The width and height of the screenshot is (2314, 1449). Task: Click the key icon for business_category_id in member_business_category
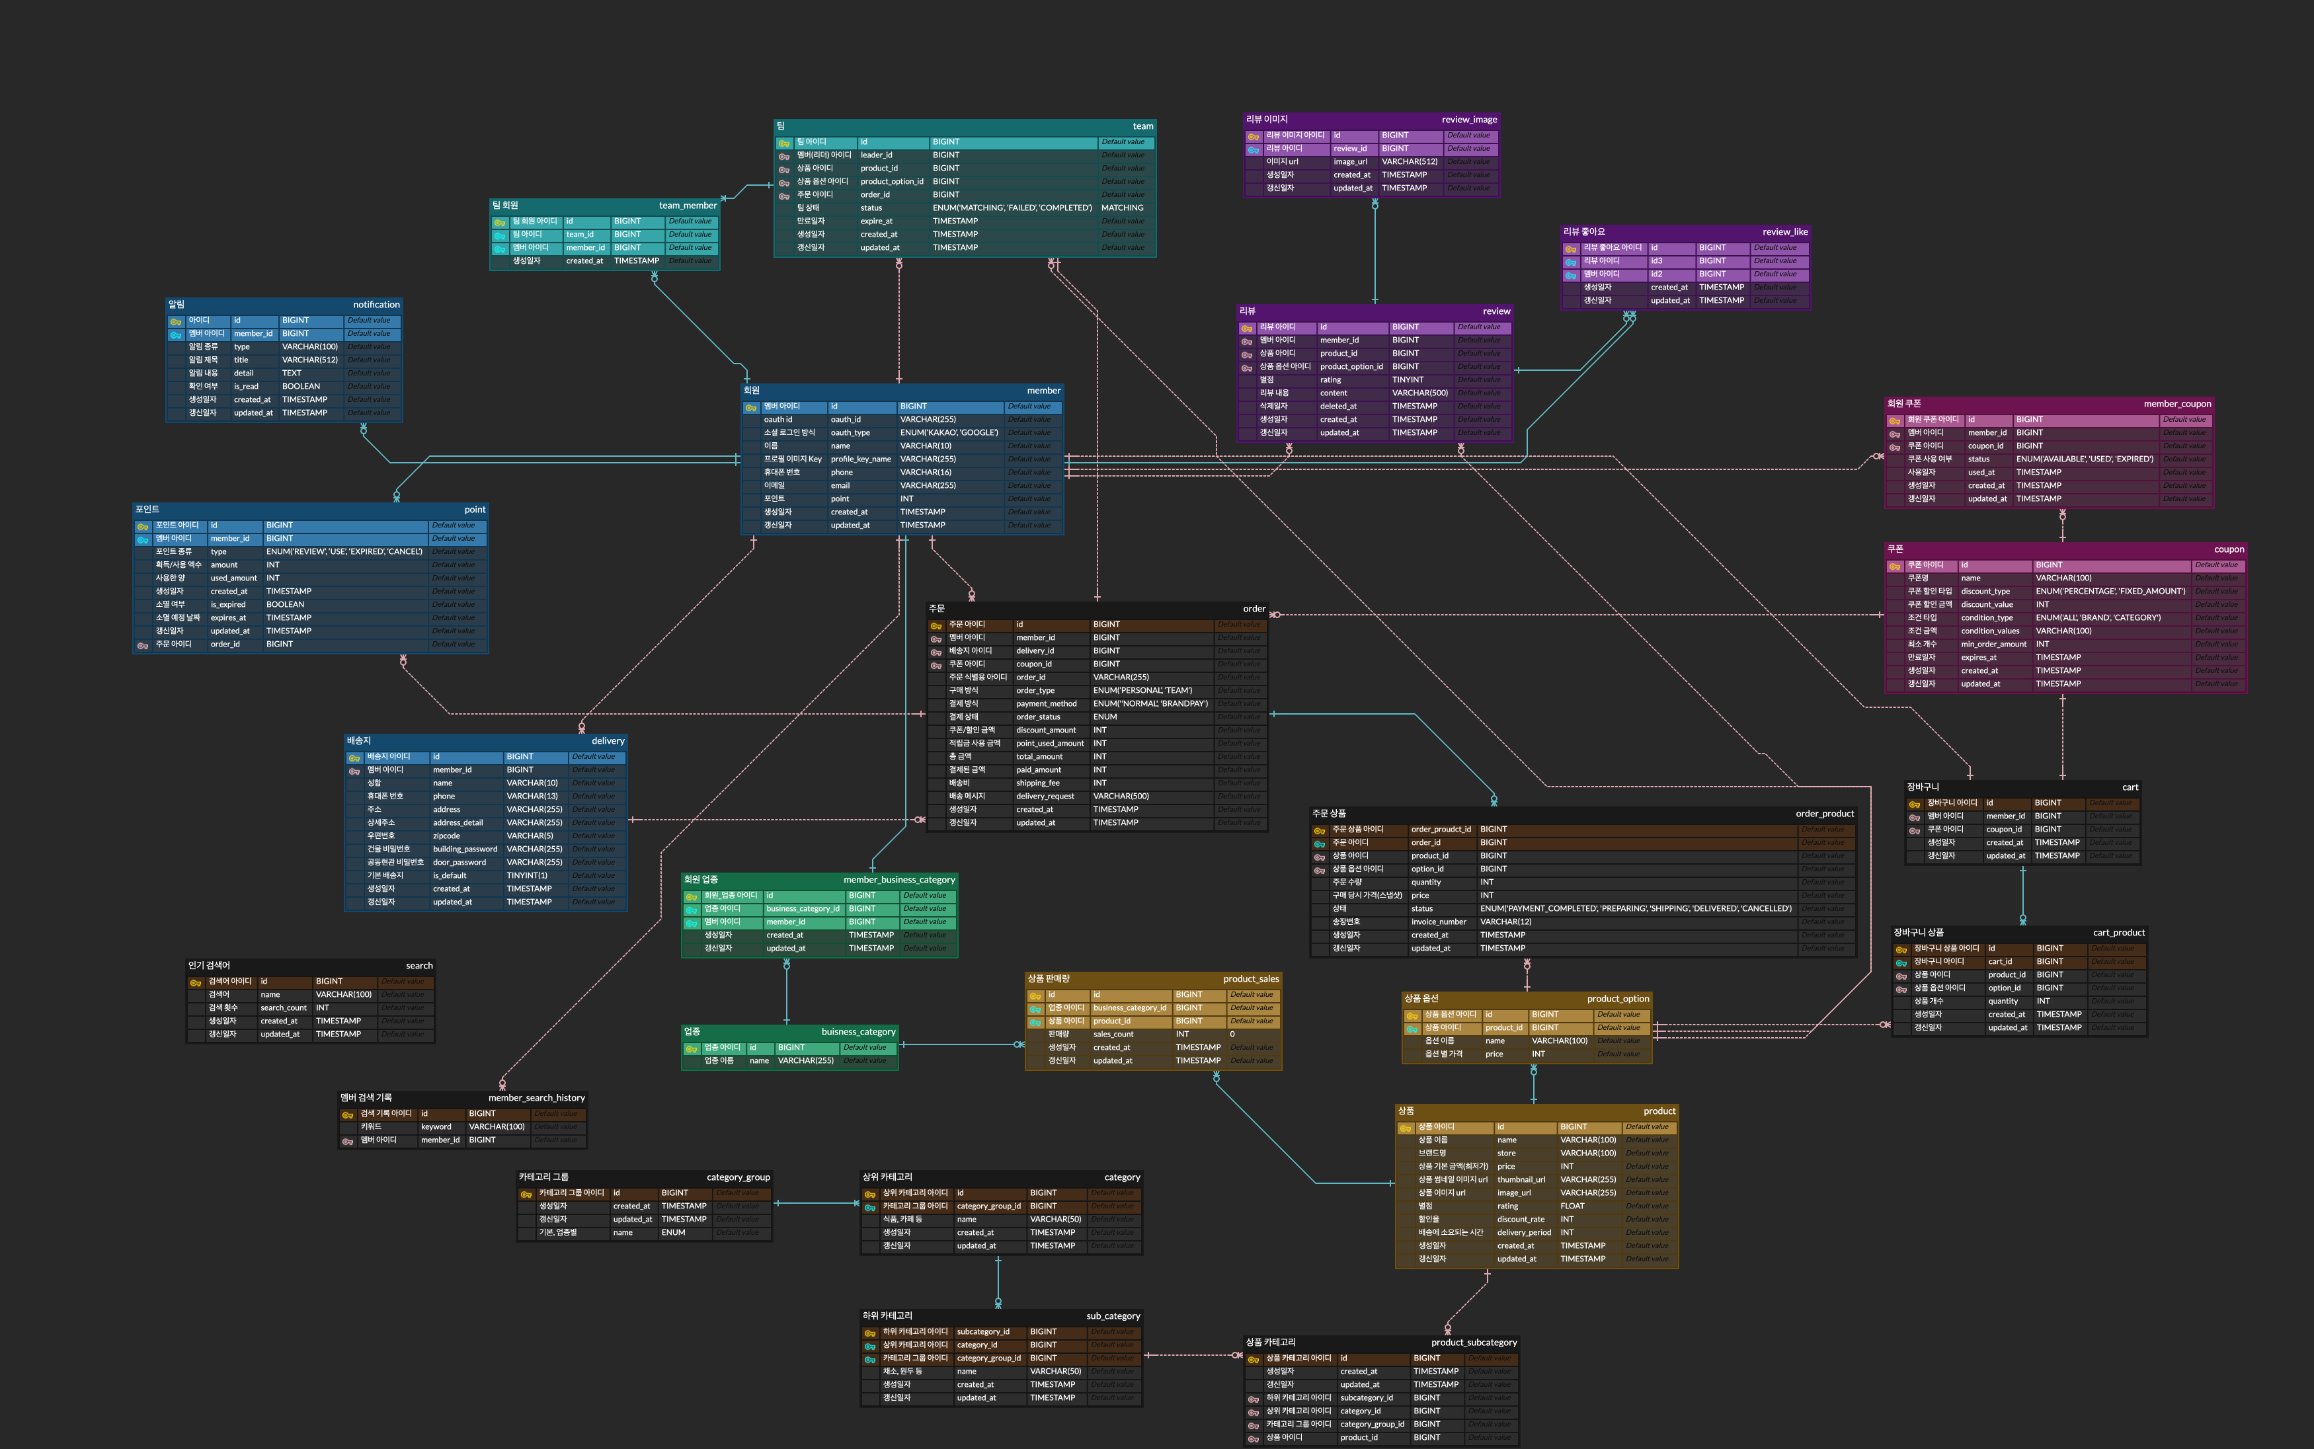tap(691, 910)
